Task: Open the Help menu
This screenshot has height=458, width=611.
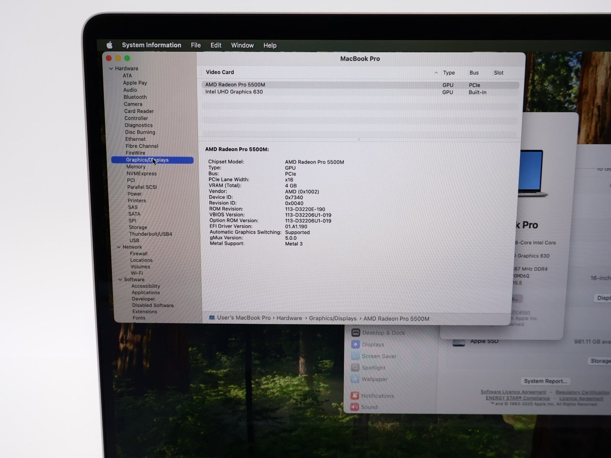Action: tap(270, 45)
